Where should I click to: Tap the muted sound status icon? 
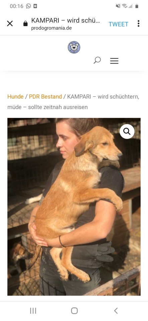click(118, 6)
